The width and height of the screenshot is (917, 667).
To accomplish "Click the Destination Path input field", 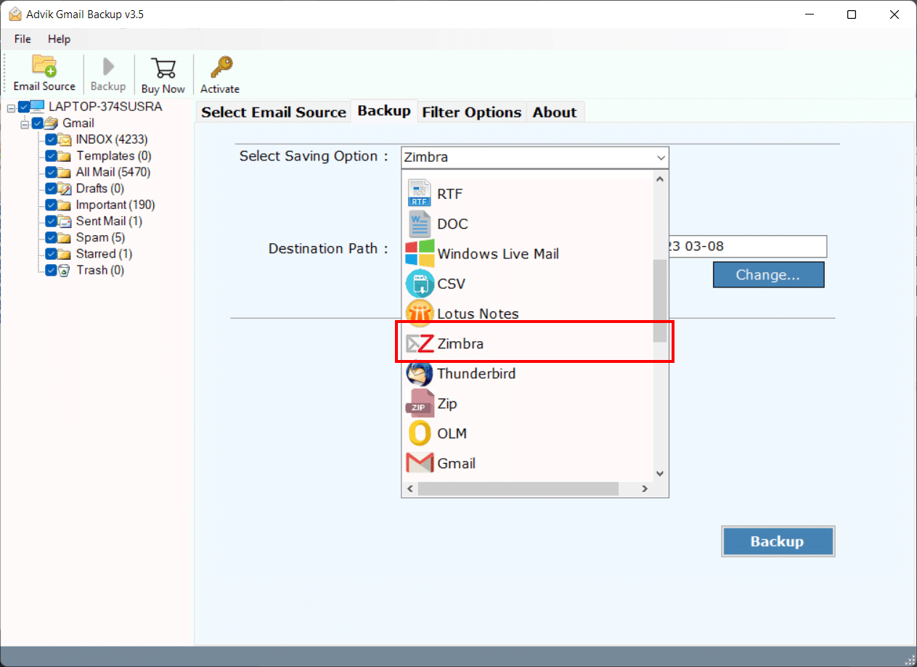I will pos(746,246).
